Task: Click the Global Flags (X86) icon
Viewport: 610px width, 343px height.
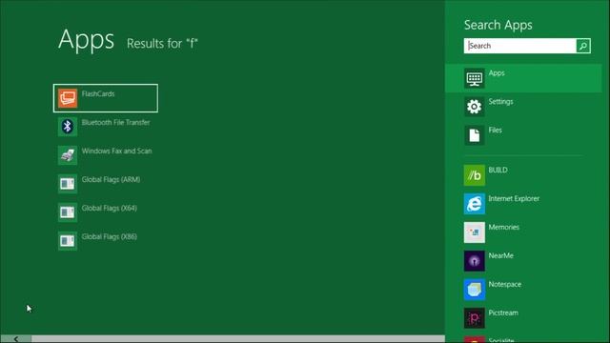Action: (68, 241)
